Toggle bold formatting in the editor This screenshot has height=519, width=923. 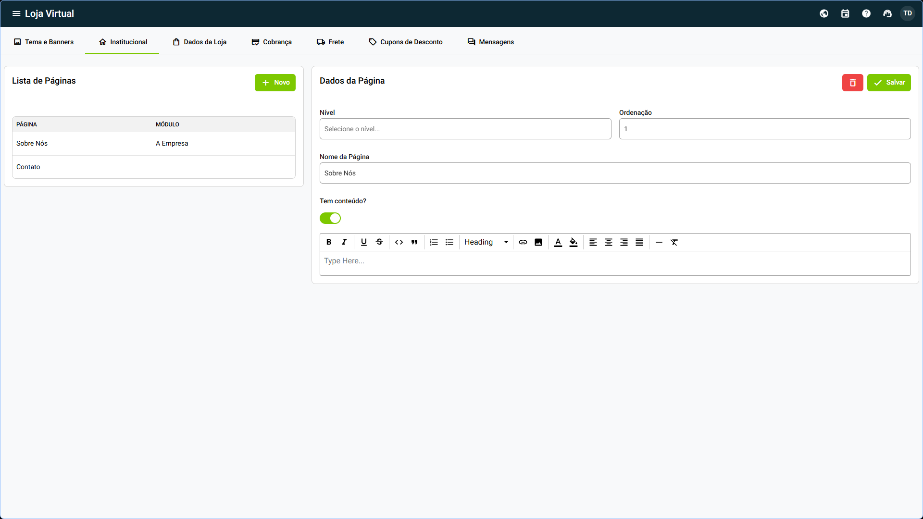[329, 242]
